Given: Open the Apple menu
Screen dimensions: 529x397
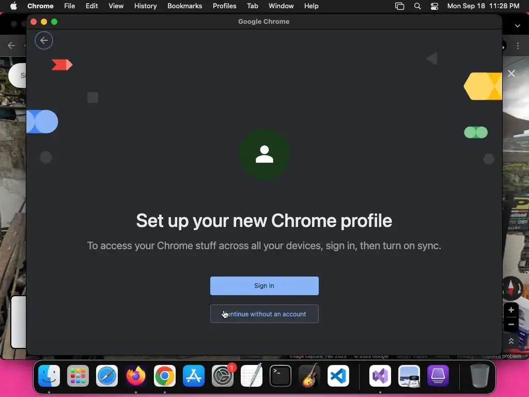Looking at the screenshot, I should click(13, 6).
